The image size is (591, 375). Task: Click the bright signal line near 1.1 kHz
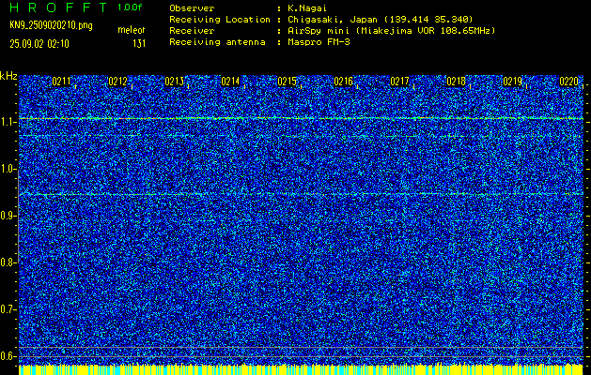301,118
